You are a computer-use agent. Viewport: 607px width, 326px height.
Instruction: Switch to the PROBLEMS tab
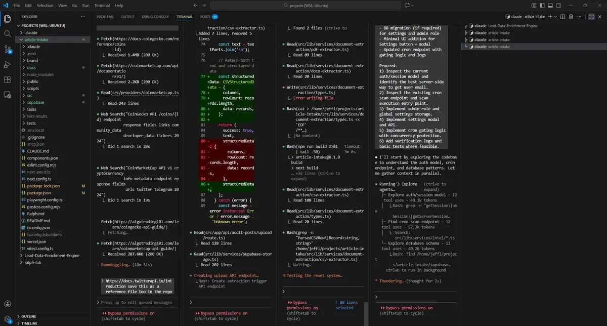105,17
